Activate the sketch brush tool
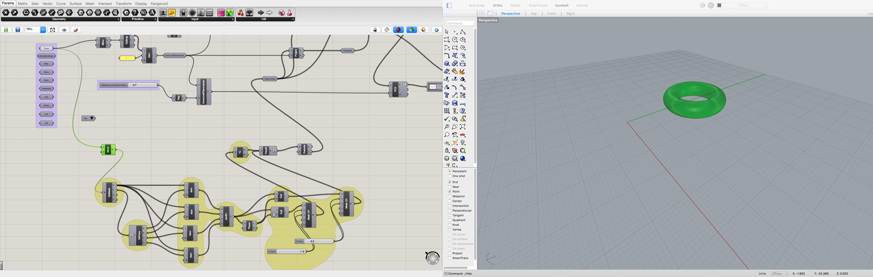This screenshot has height=277, width=873. click(76, 30)
